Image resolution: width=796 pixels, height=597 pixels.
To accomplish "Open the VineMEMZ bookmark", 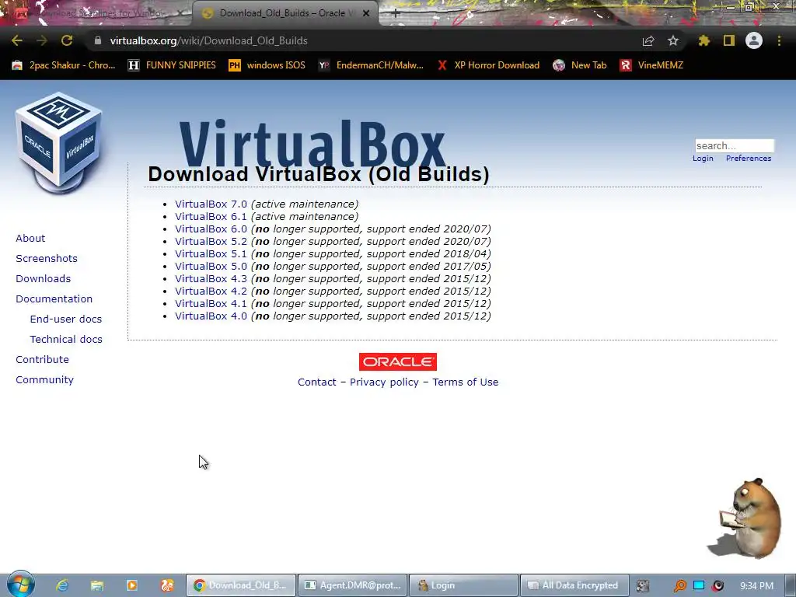I will pos(652,65).
